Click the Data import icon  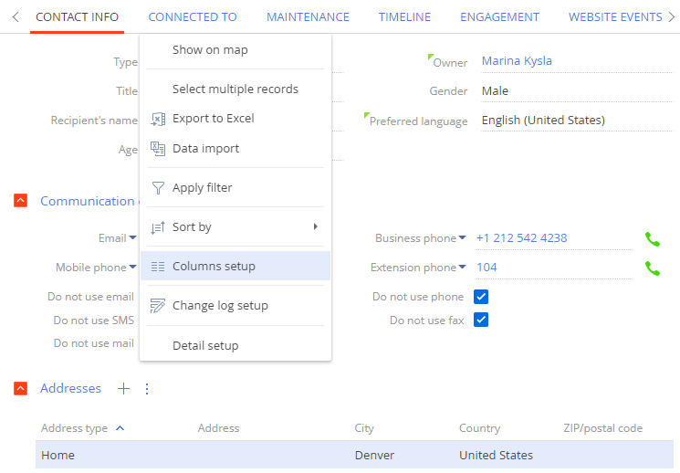coord(158,149)
